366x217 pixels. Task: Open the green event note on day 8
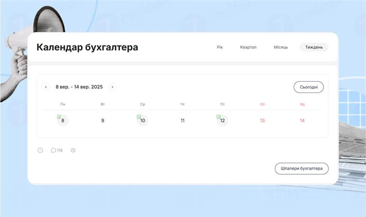(59, 117)
